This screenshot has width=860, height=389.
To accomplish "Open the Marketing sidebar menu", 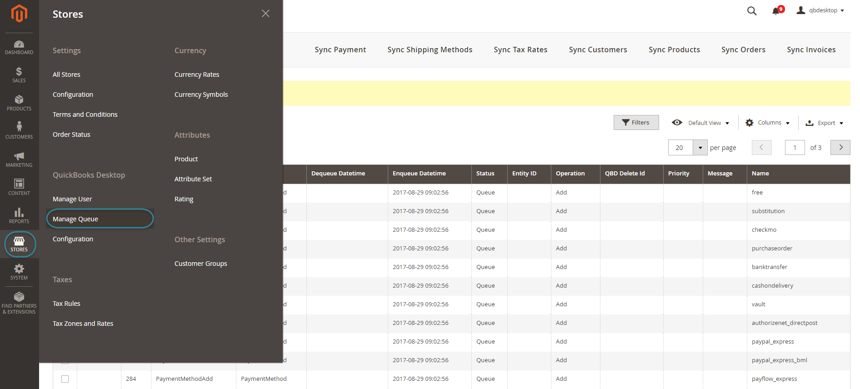I will tap(19, 160).
